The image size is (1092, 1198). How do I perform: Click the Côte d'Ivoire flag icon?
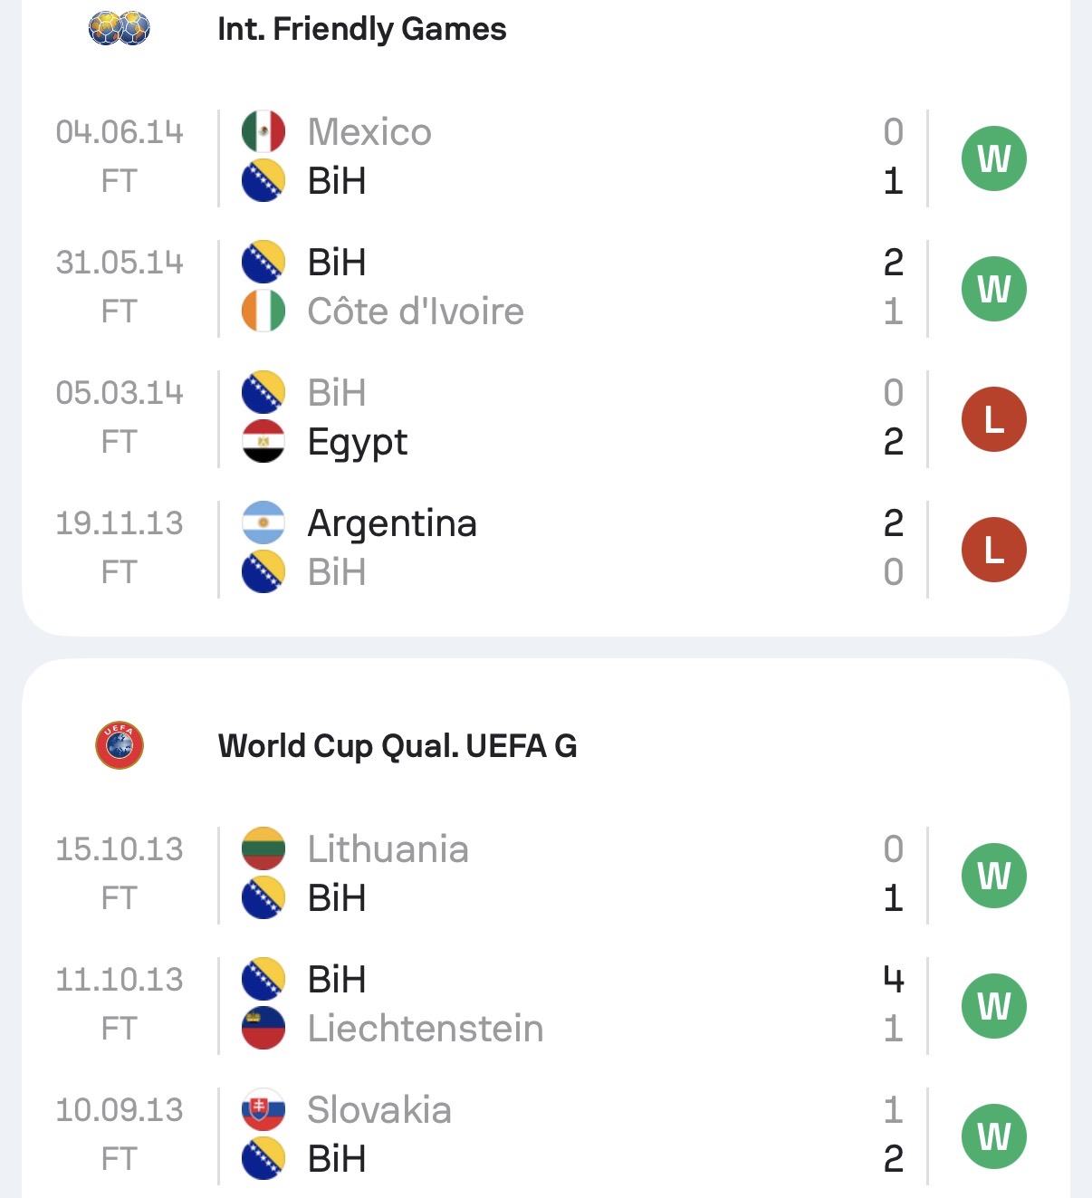[263, 311]
